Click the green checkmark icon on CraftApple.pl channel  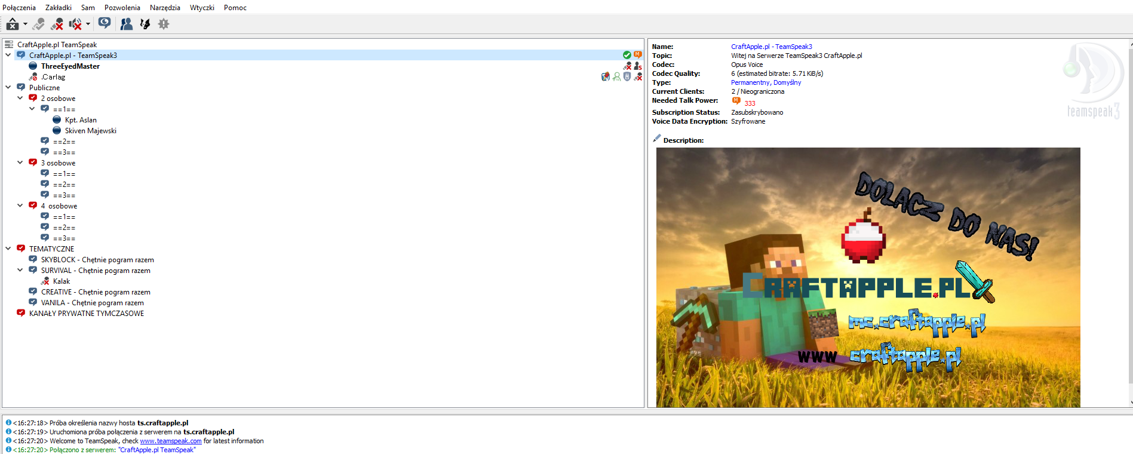(x=627, y=55)
